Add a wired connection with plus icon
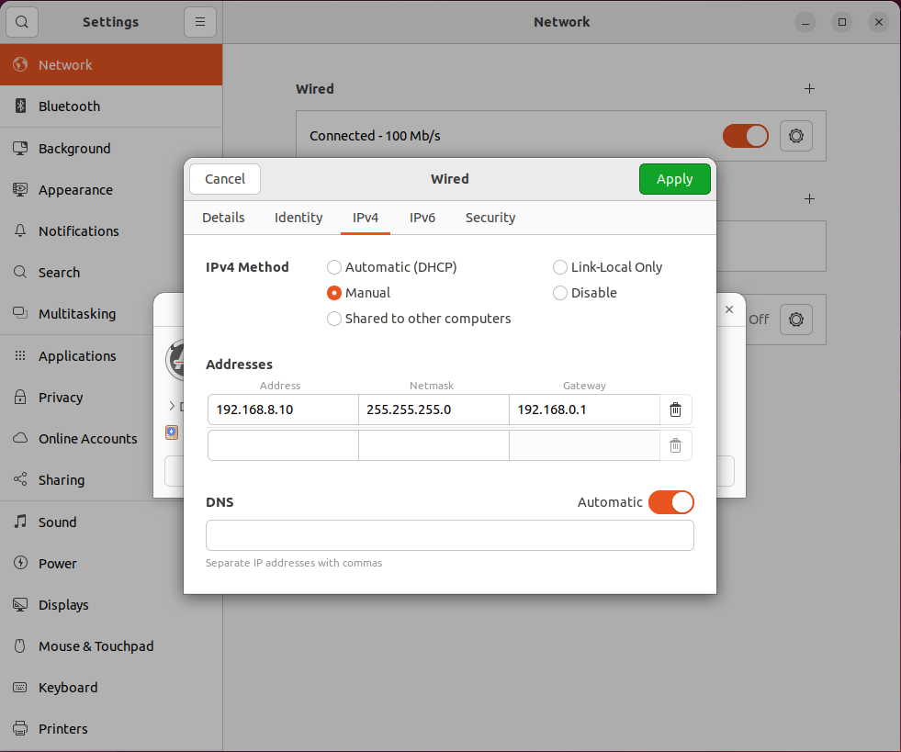 (x=809, y=89)
